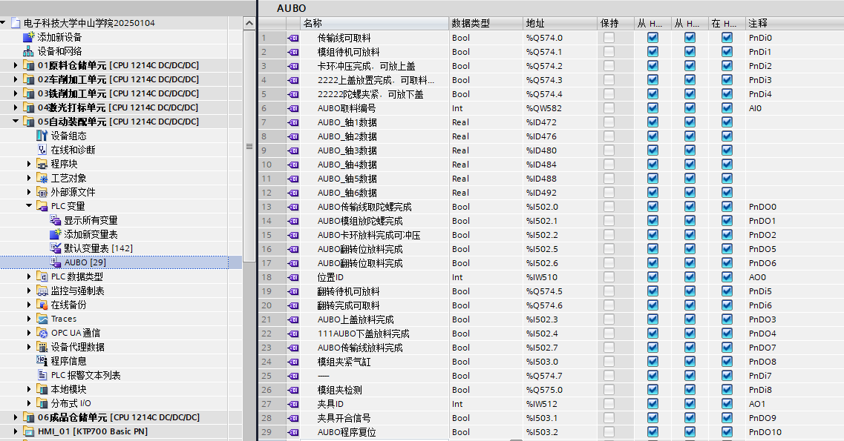Click the 工艺对象 folder icon

[x=42, y=178]
